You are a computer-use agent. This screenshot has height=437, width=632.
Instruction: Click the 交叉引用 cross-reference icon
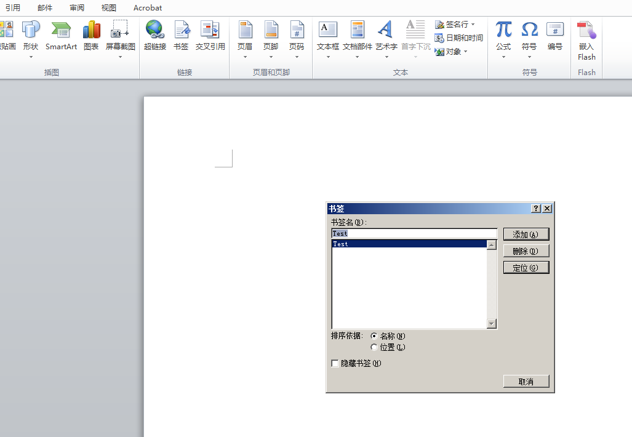(x=210, y=35)
